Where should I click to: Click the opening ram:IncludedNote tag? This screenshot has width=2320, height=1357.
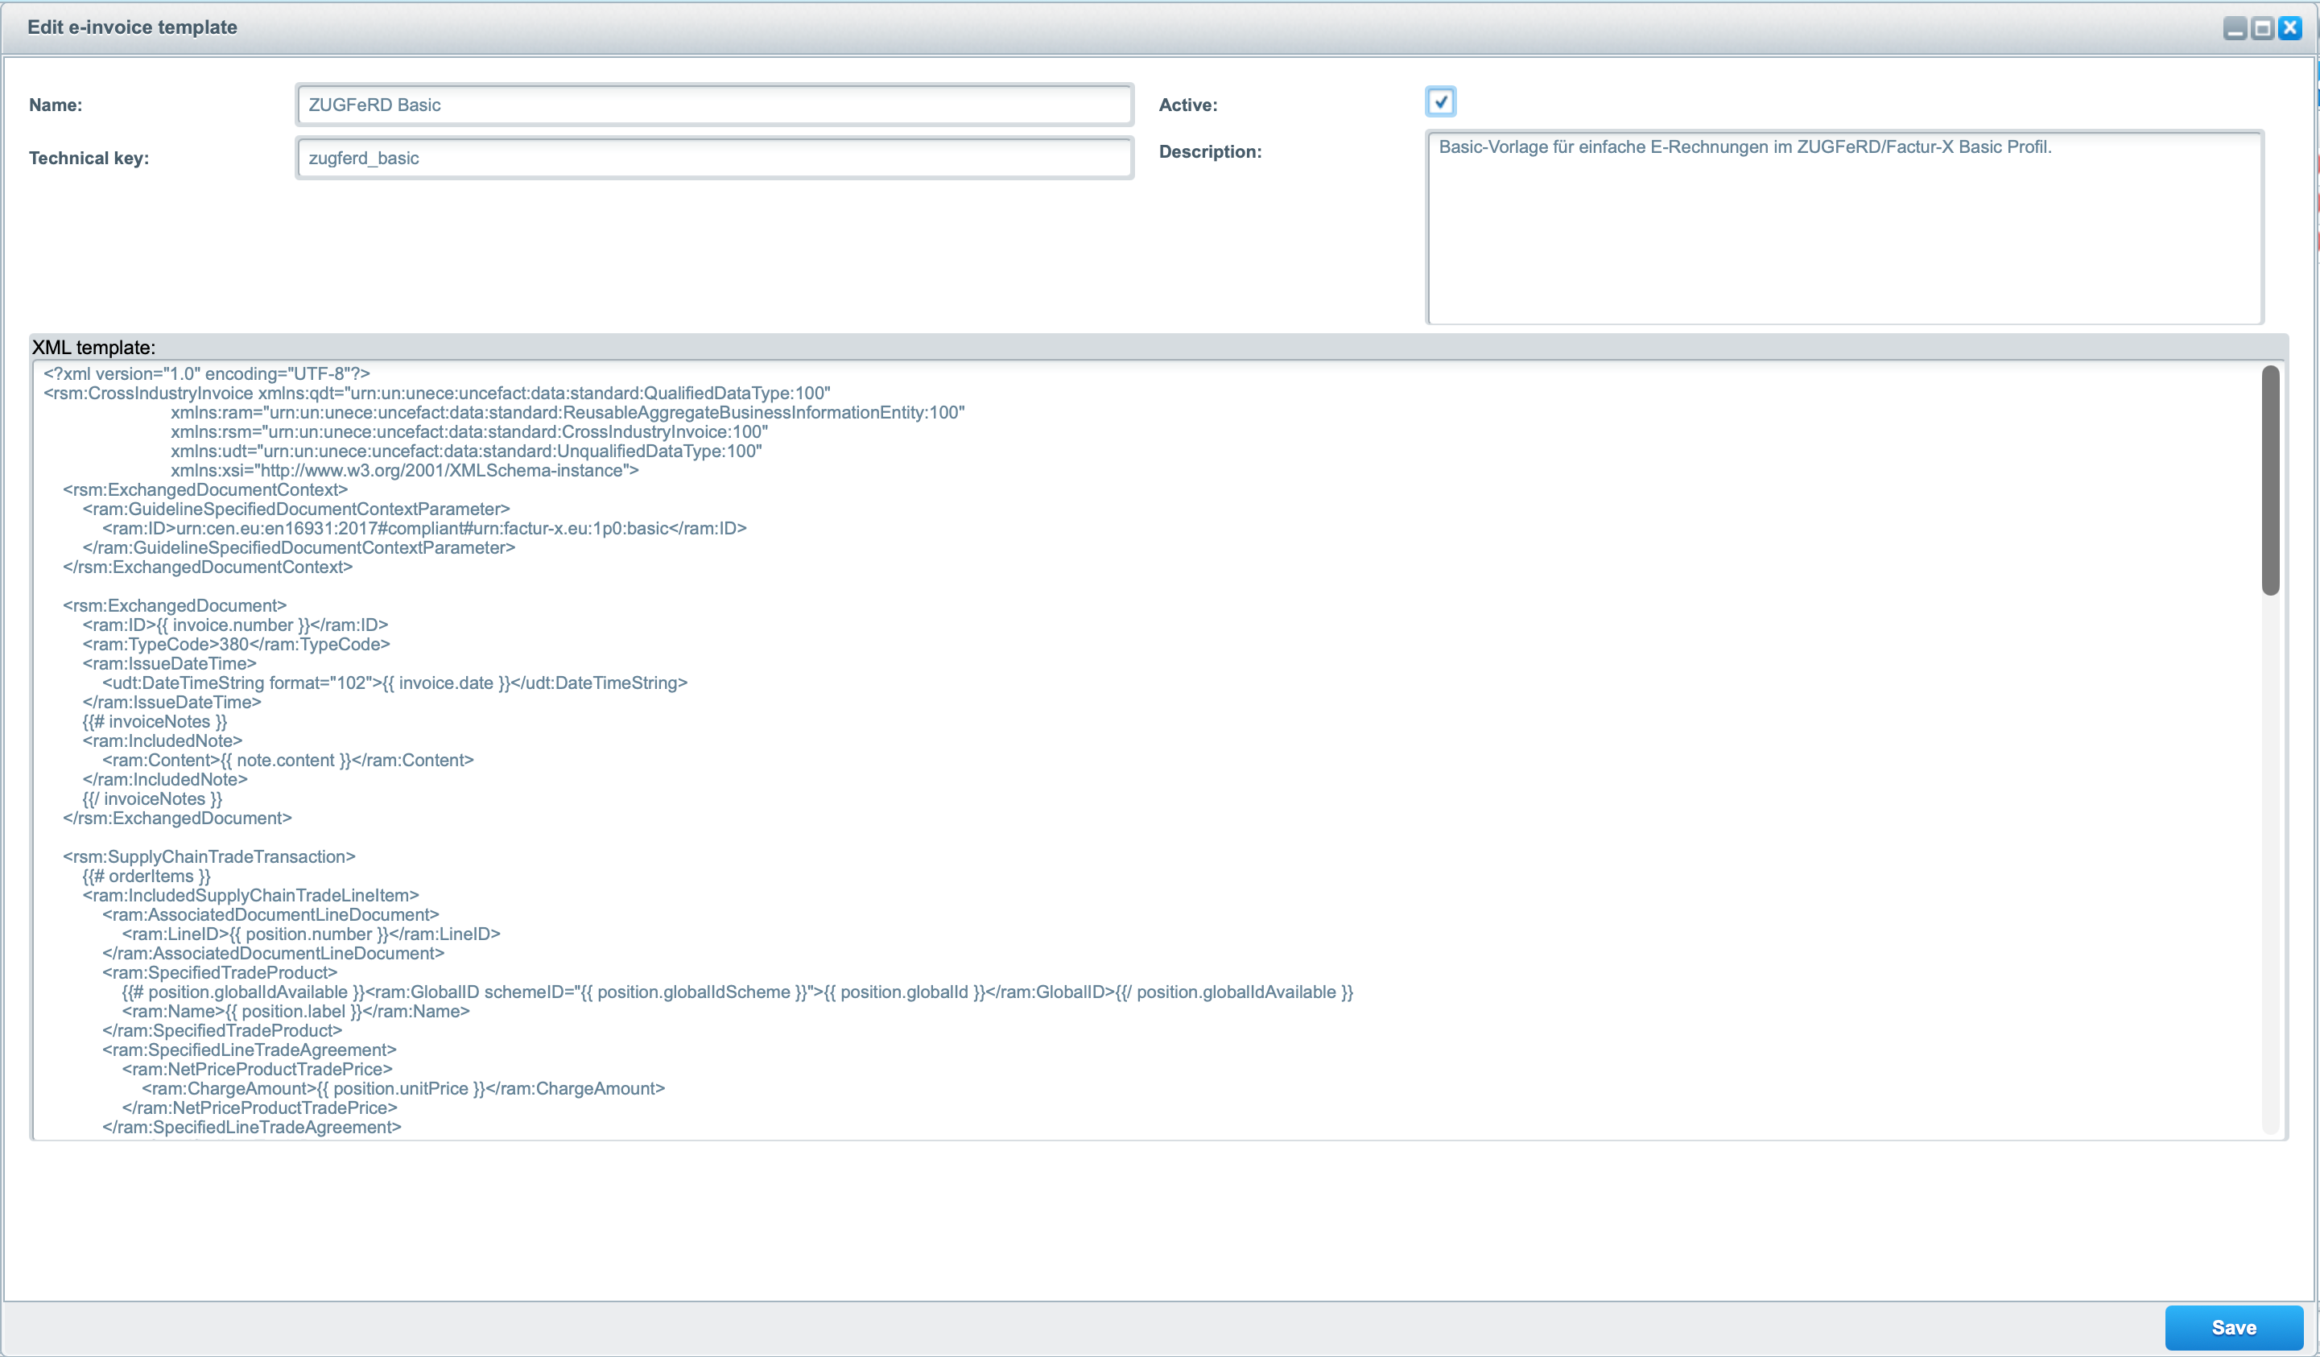coord(162,741)
